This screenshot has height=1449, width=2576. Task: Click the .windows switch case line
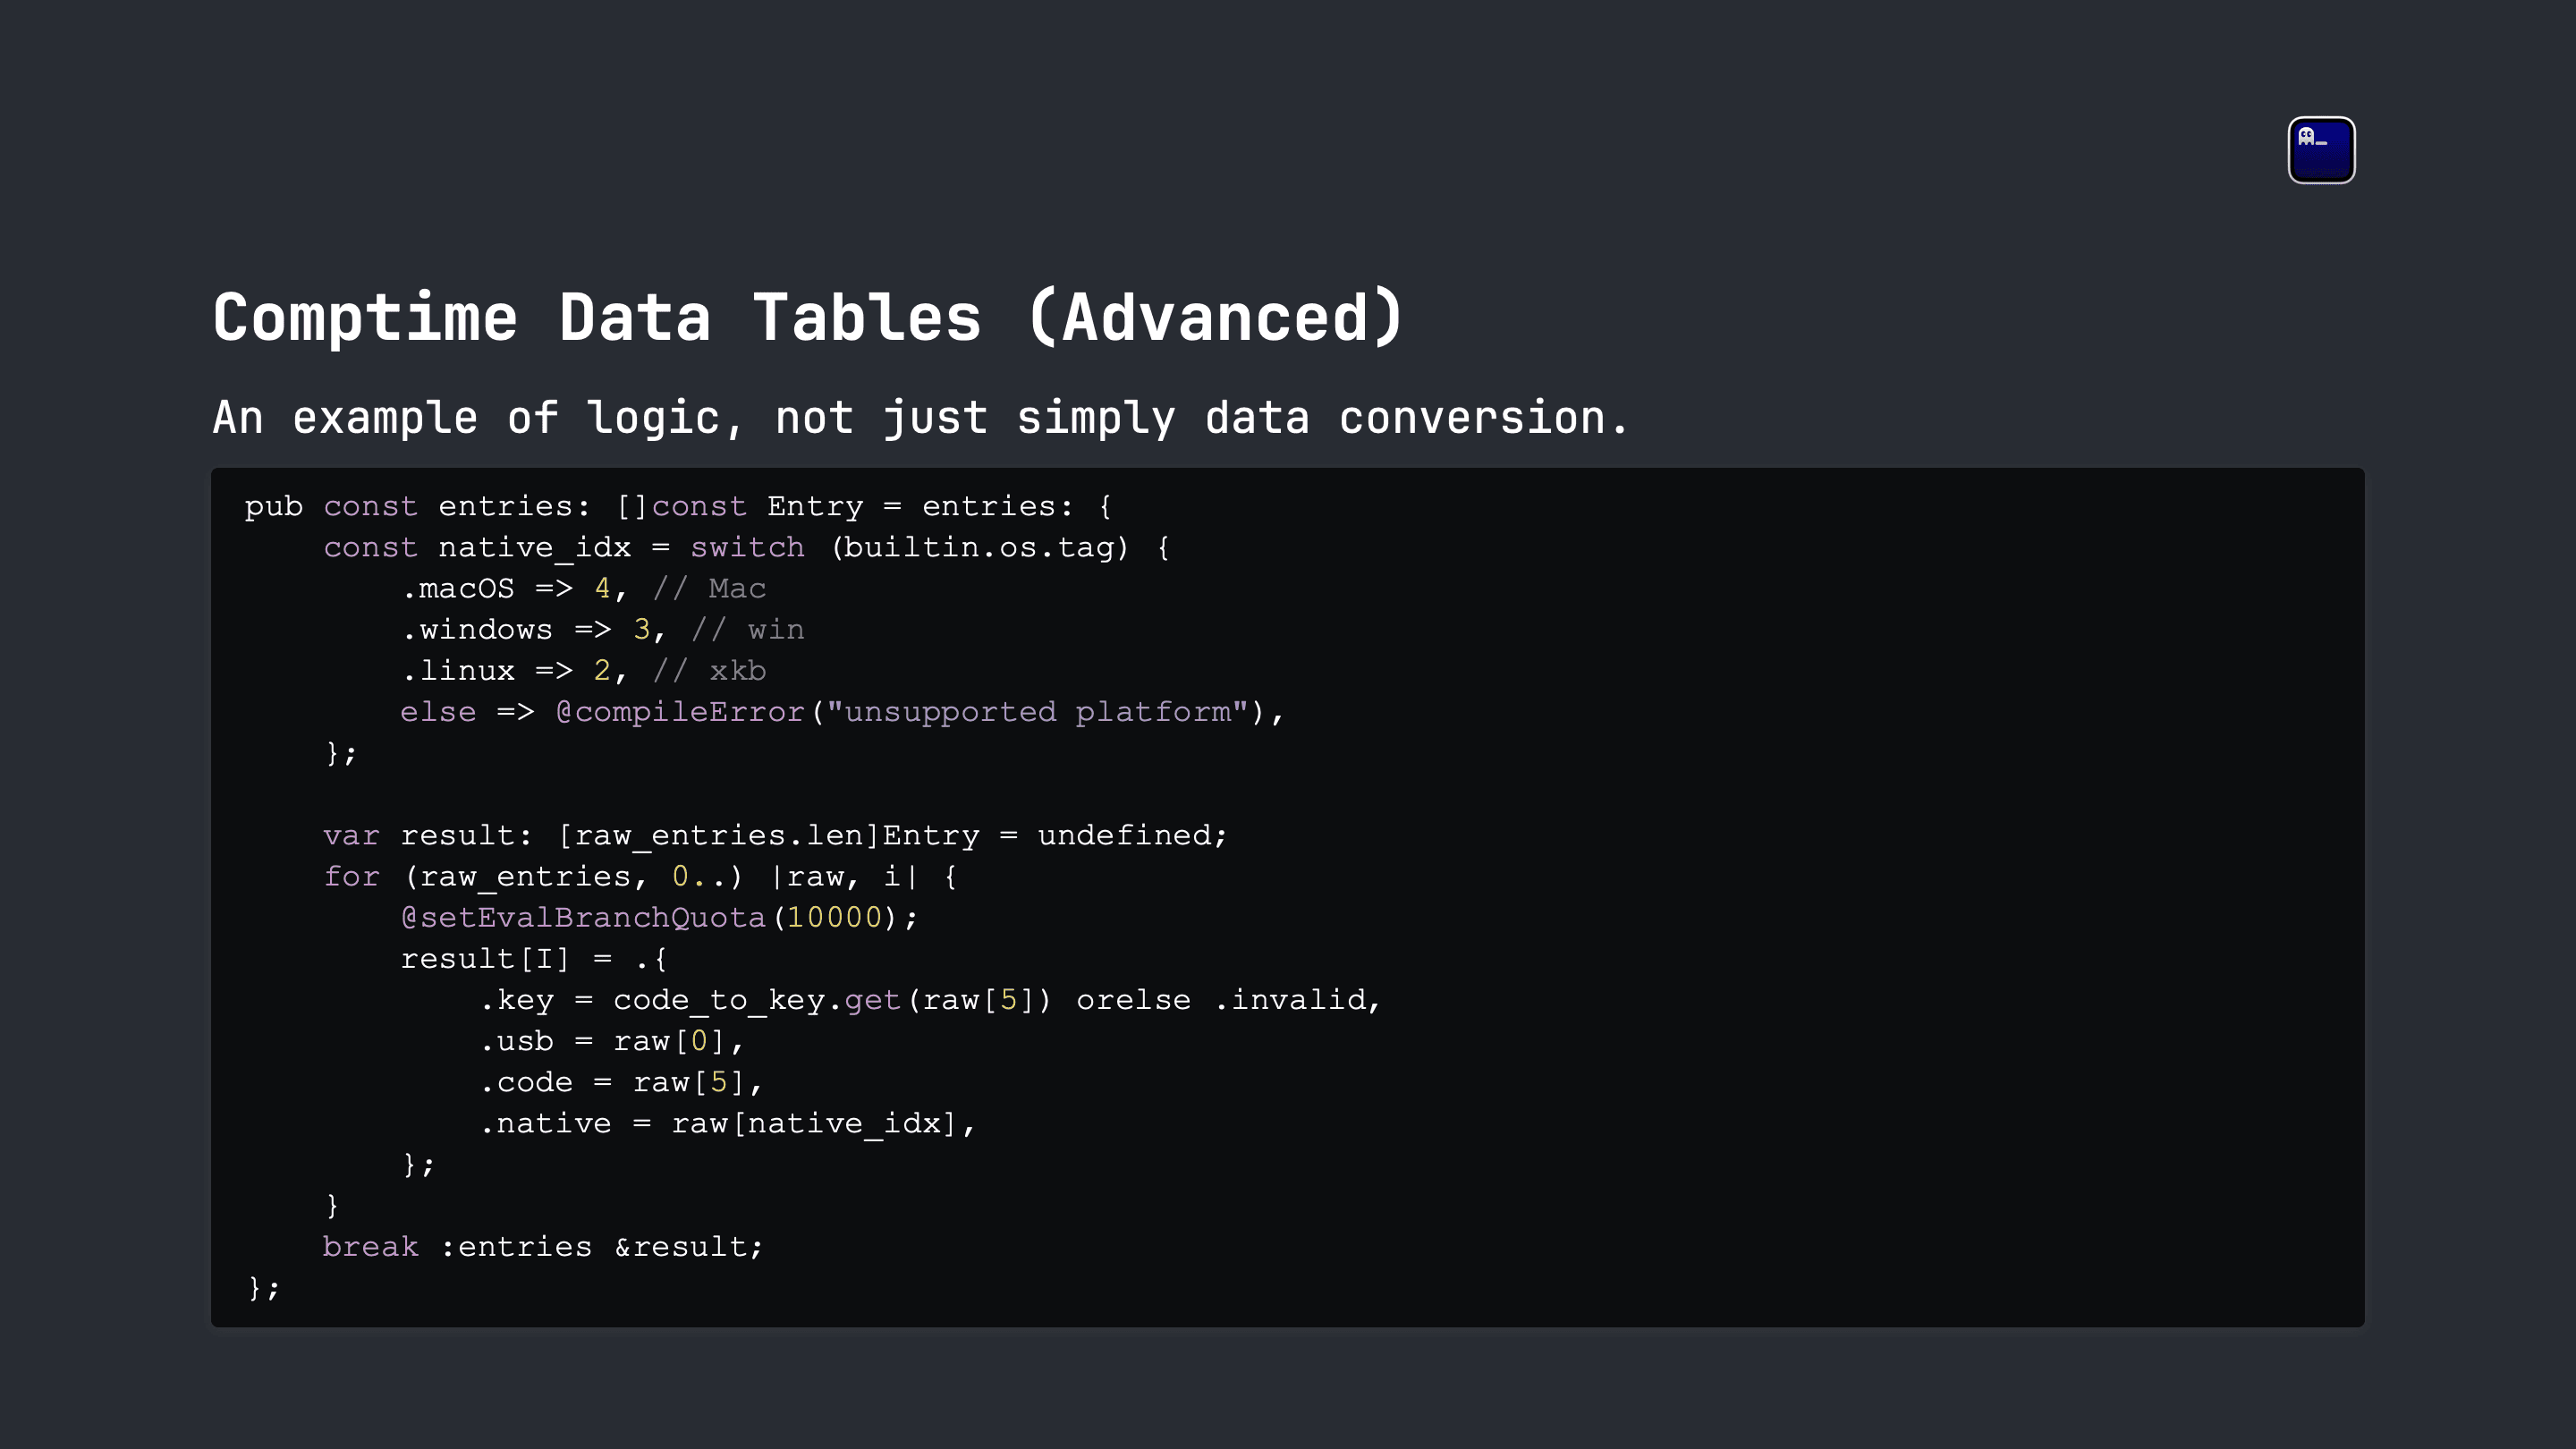(603, 630)
